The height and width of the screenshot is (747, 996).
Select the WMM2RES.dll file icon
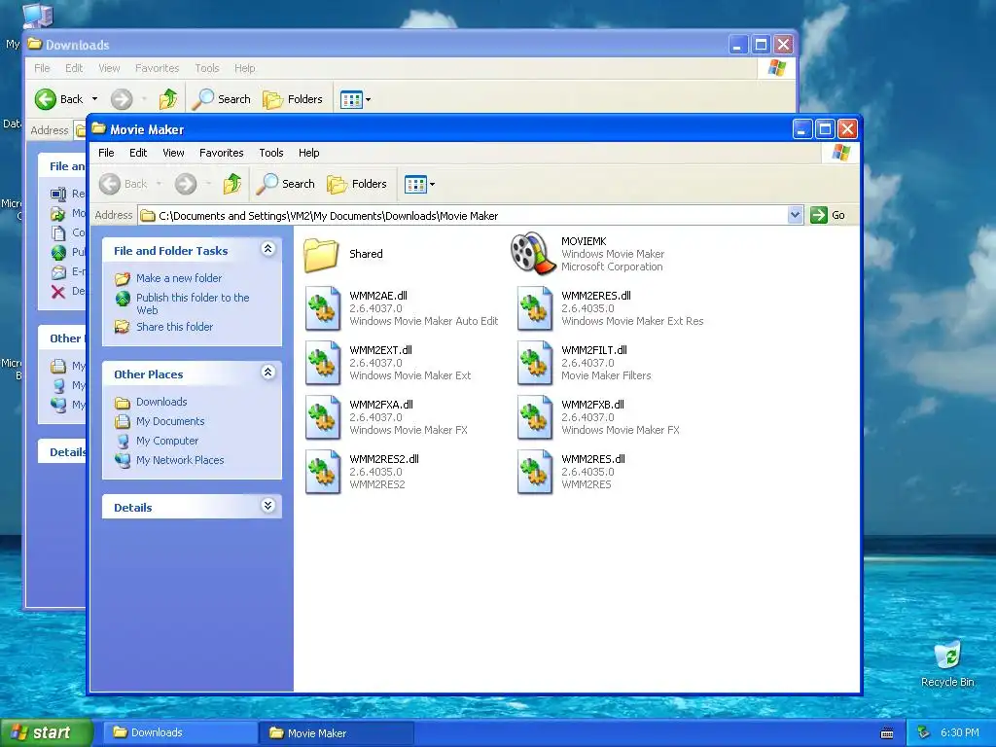tap(534, 472)
